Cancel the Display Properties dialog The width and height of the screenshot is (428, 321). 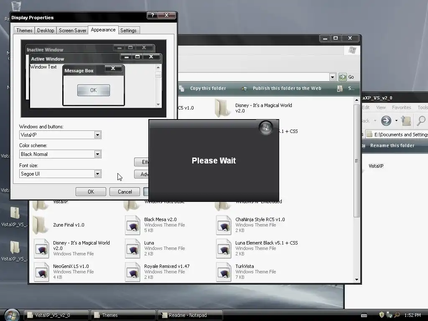(125, 191)
